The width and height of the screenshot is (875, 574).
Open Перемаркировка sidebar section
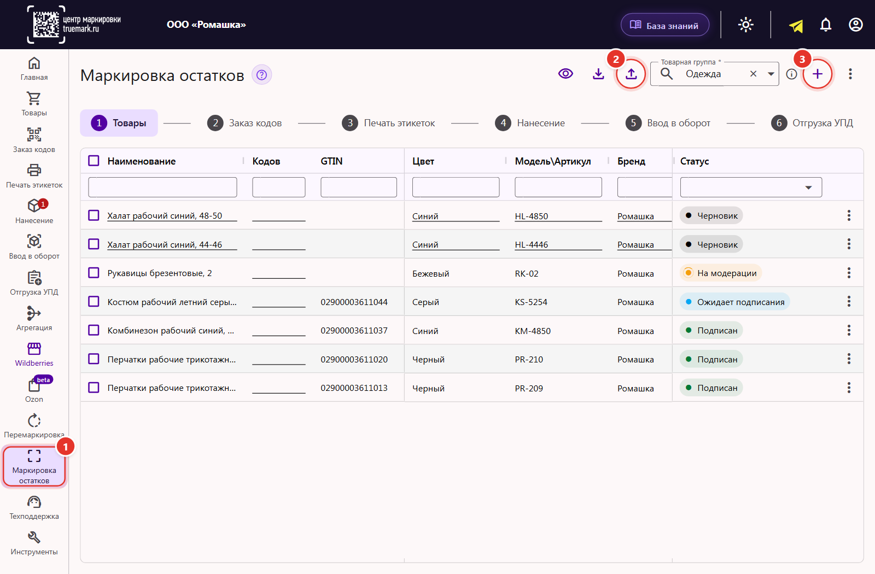pyautogui.click(x=34, y=426)
